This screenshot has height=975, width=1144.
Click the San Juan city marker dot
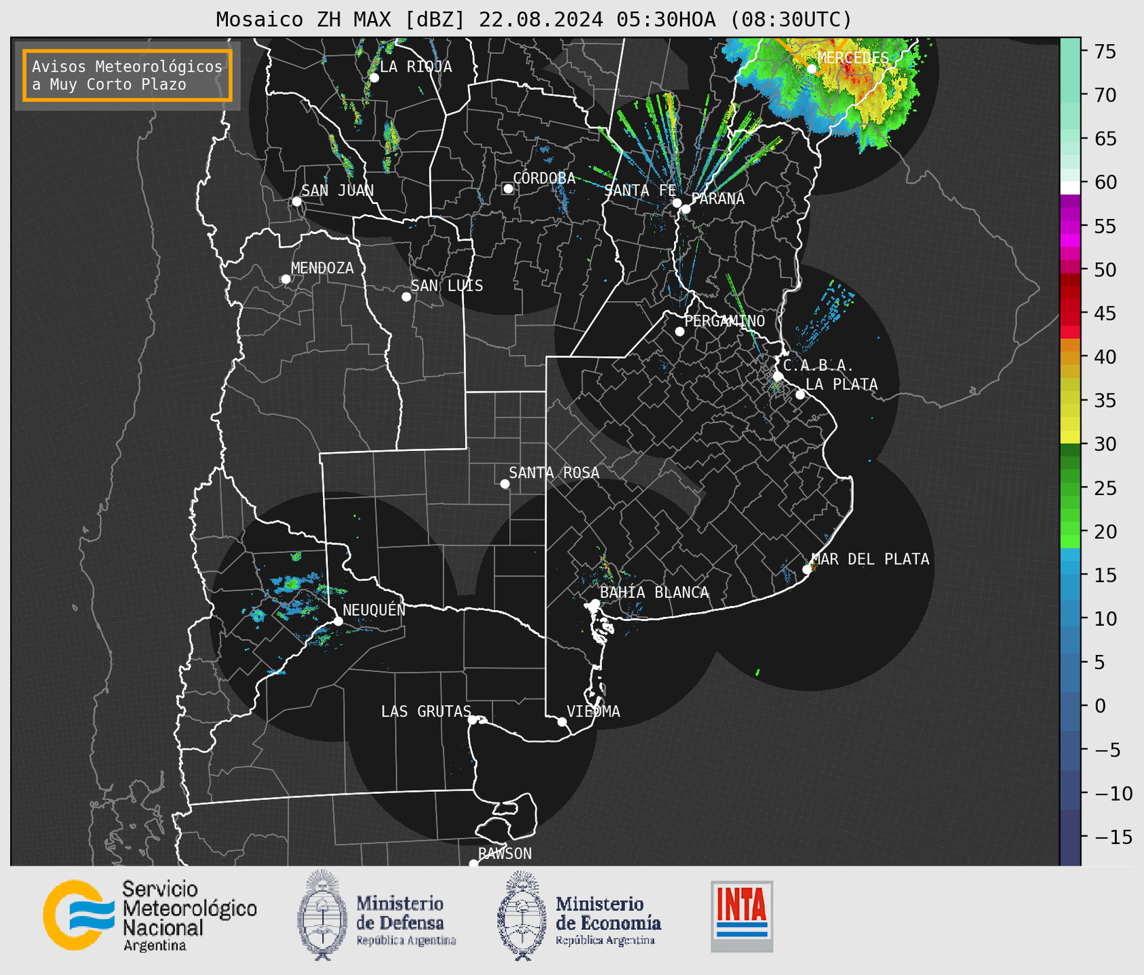coord(296,201)
